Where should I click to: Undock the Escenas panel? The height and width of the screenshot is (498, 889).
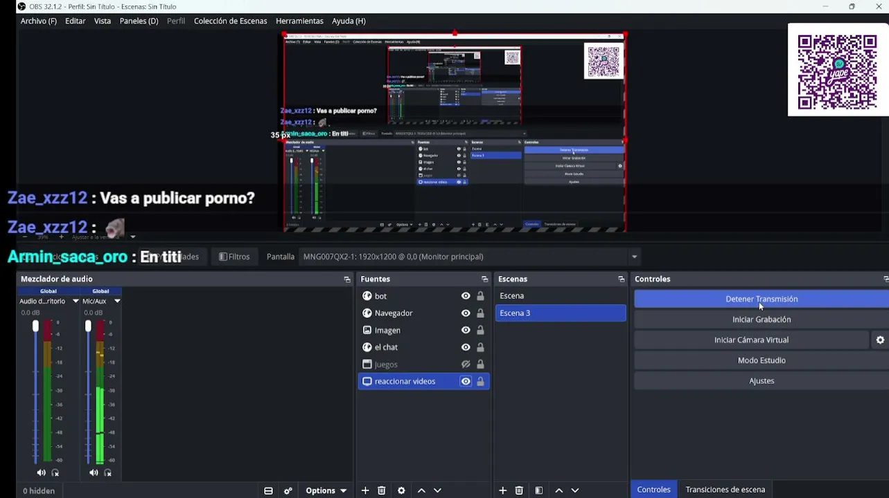click(622, 279)
